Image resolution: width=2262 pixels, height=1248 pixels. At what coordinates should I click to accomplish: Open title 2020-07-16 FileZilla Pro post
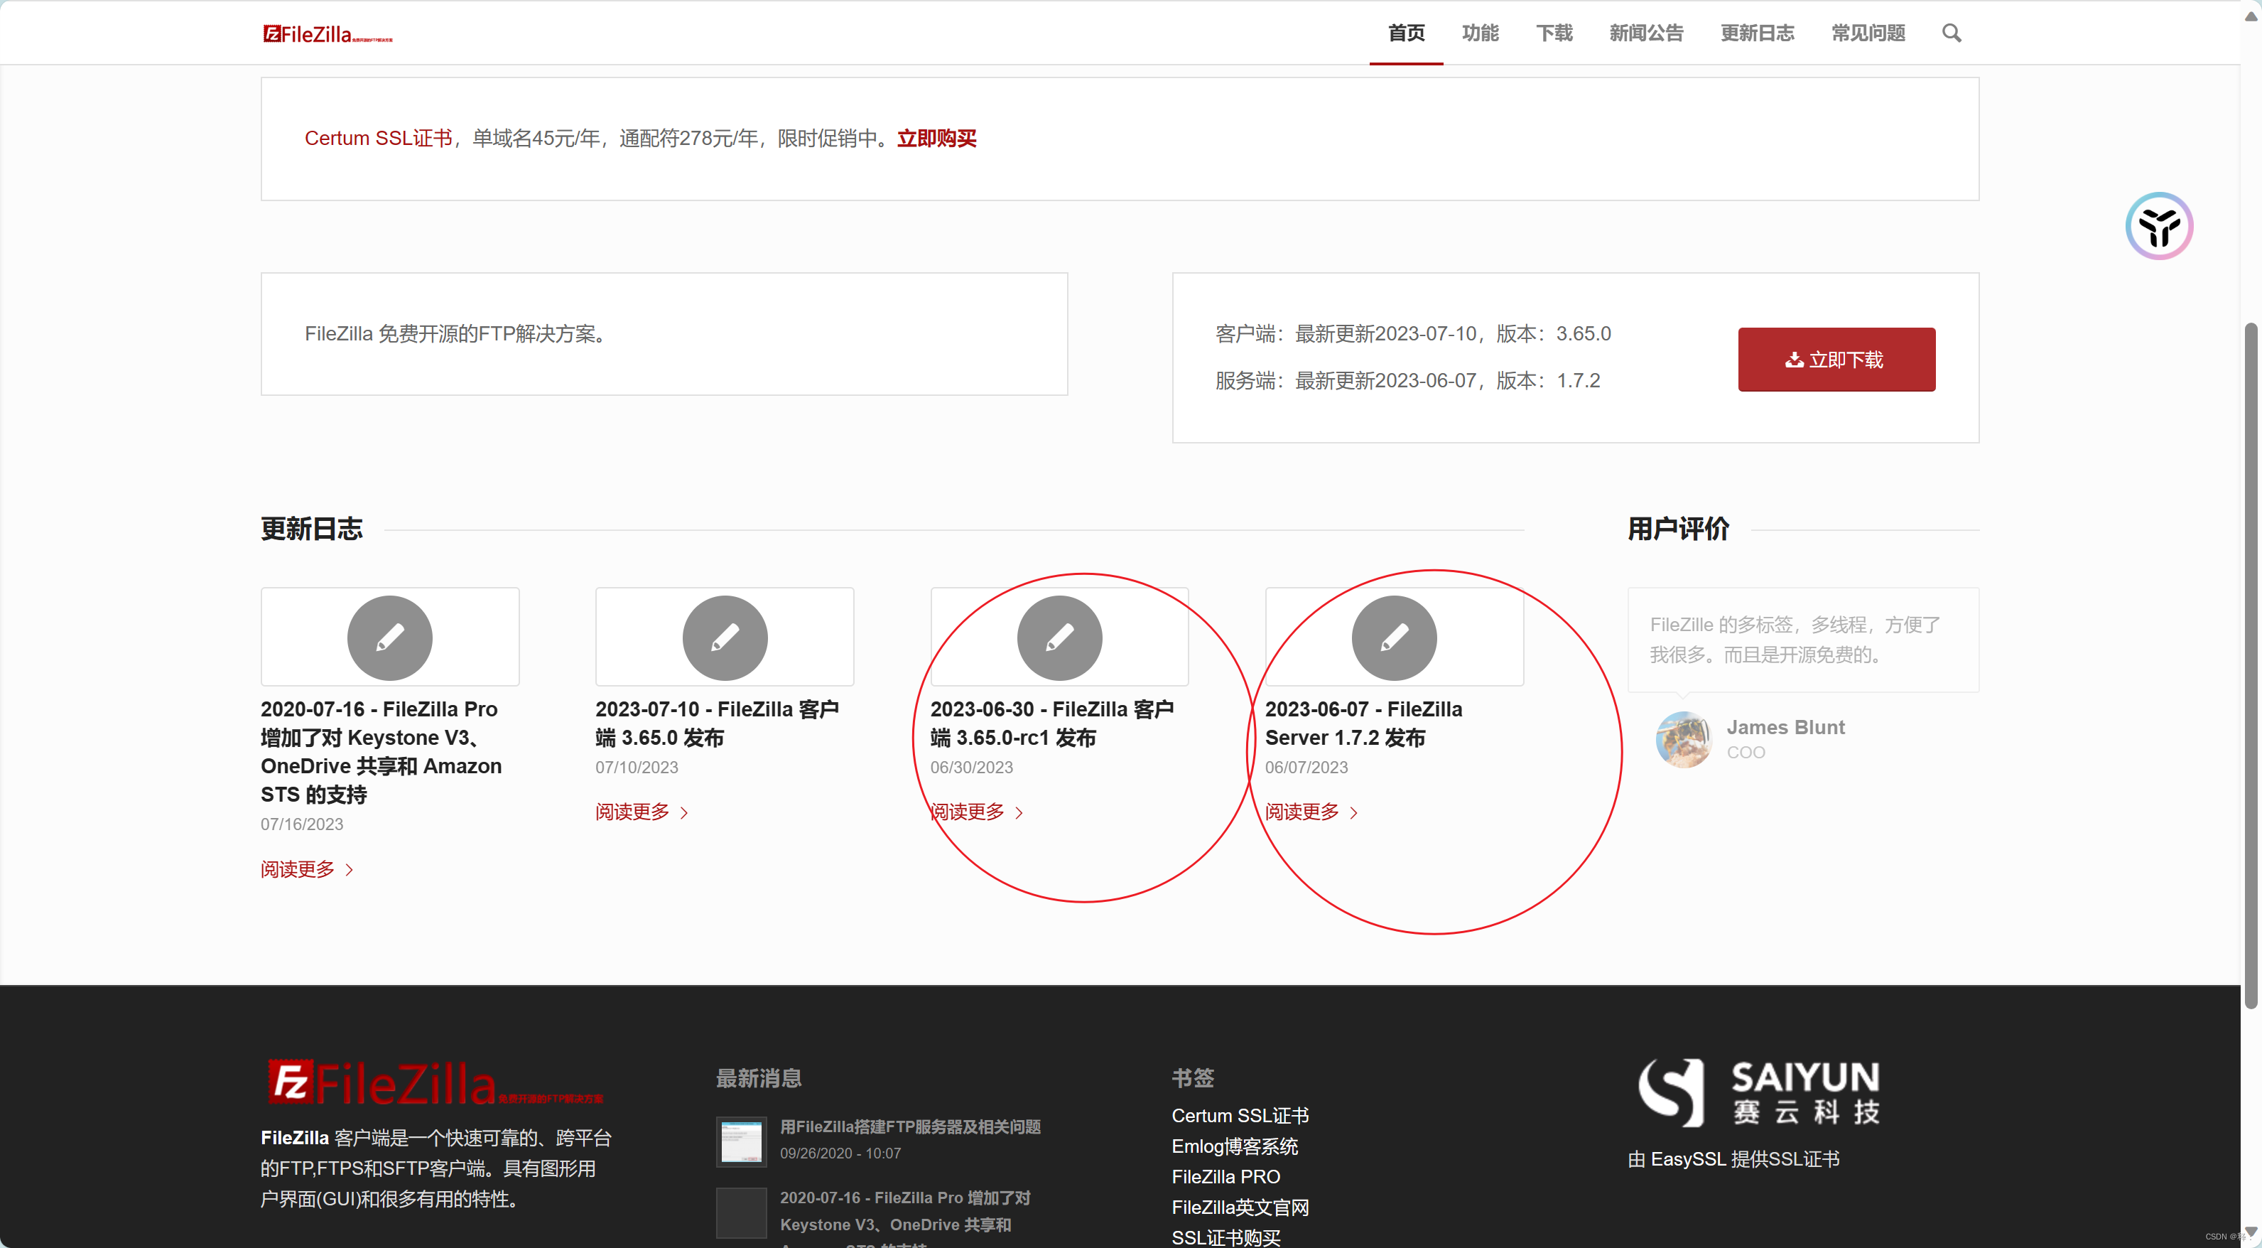click(382, 752)
